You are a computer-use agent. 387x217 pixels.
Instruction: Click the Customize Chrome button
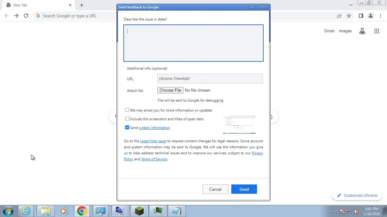pyautogui.click(x=357, y=195)
